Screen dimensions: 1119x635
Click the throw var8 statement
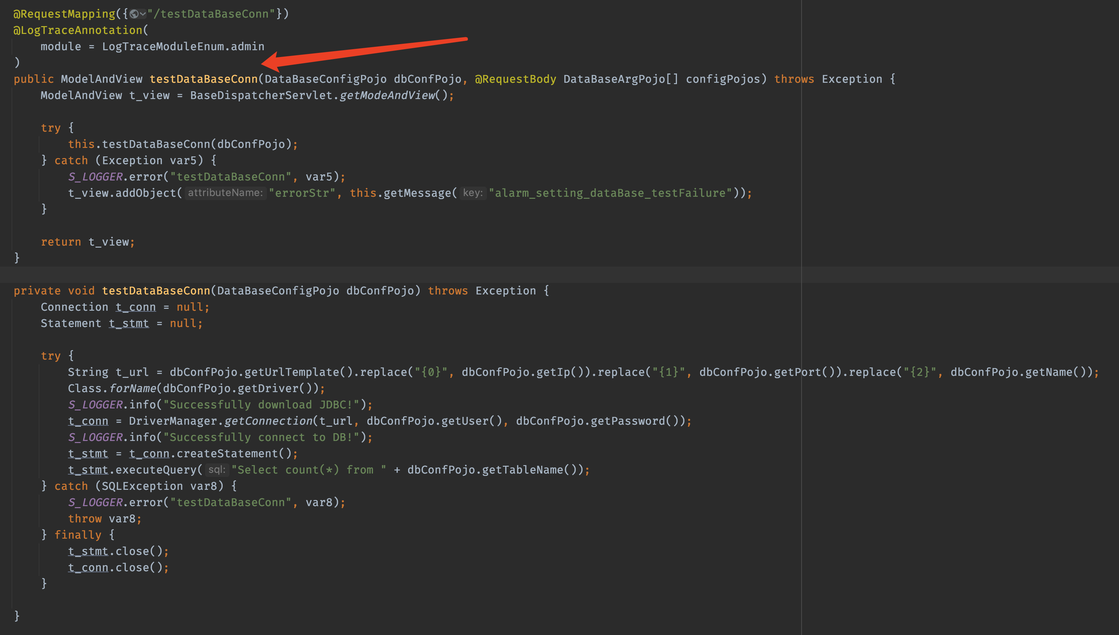pyautogui.click(x=104, y=519)
